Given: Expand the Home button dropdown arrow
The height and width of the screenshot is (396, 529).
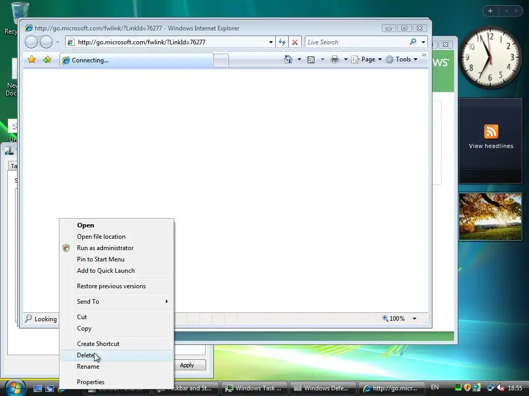Looking at the screenshot, I should tap(299, 60).
